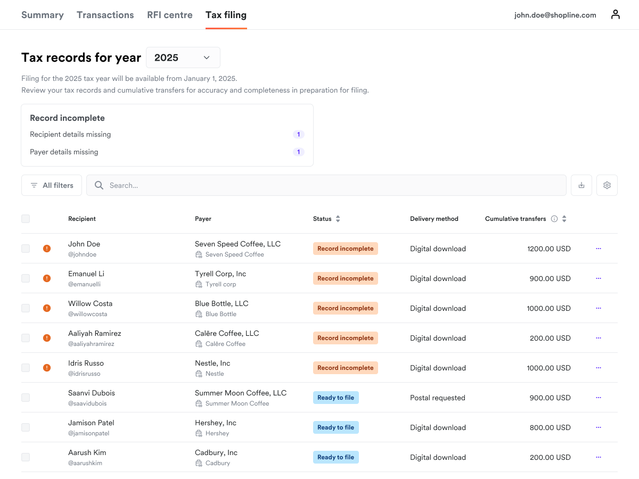Click the user profile icon
Viewport: 639px width, 479px height.
[x=615, y=15]
